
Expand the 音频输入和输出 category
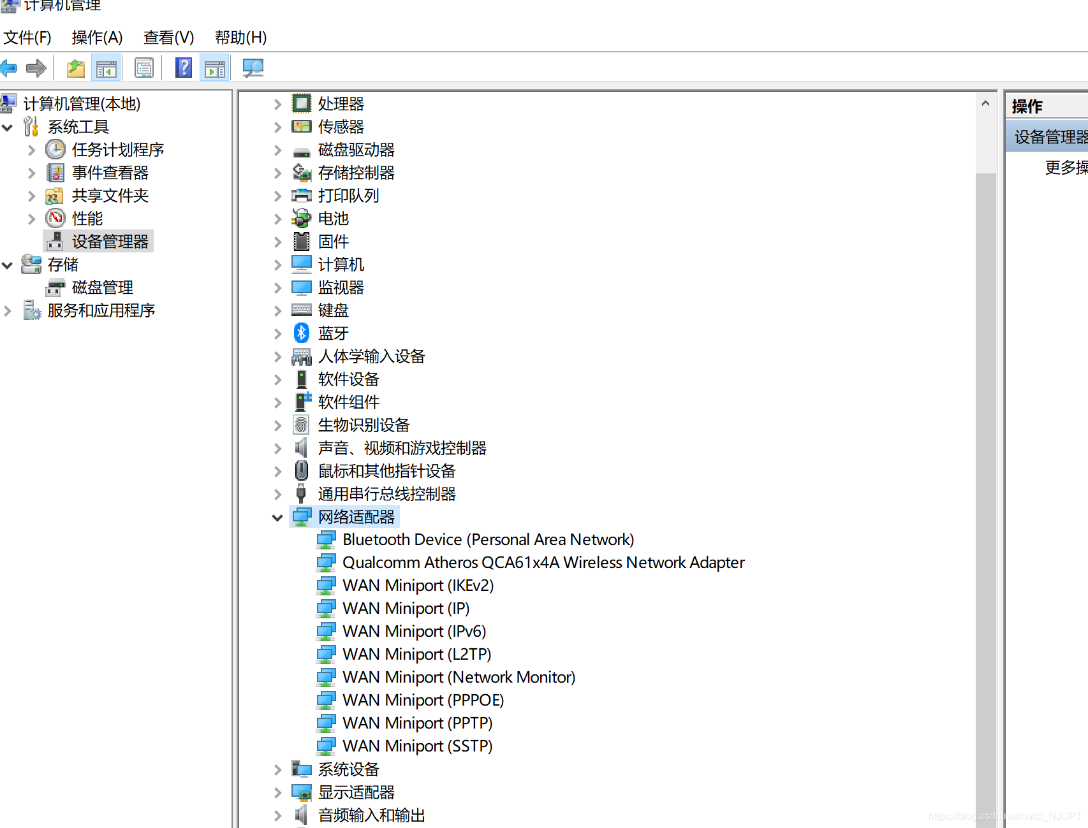[x=277, y=815]
